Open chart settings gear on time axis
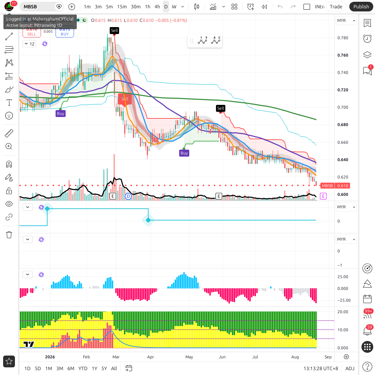 pyautogui.click(x=346, y=357)
